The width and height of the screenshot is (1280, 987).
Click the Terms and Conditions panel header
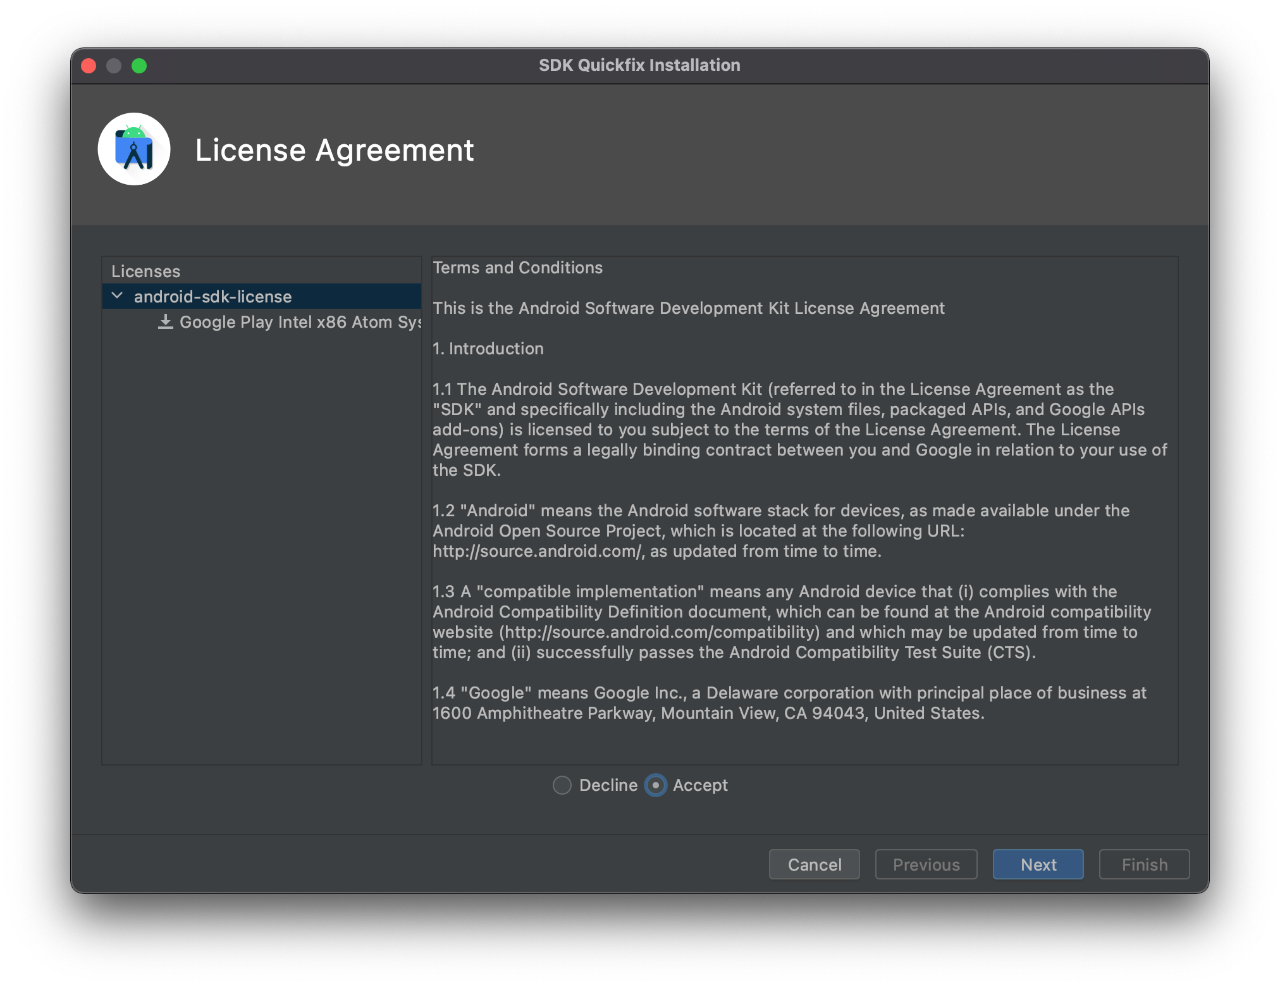tap(507, 266)
